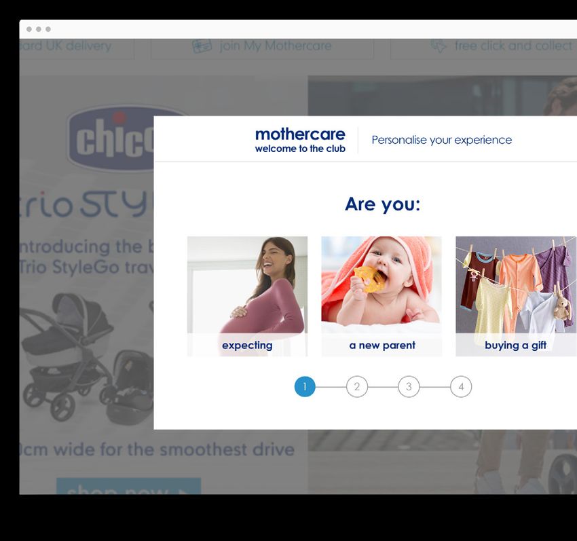Click 'Personalise your experience' heading text
This screenshot has width=577, height=541.
pos(442,140)
